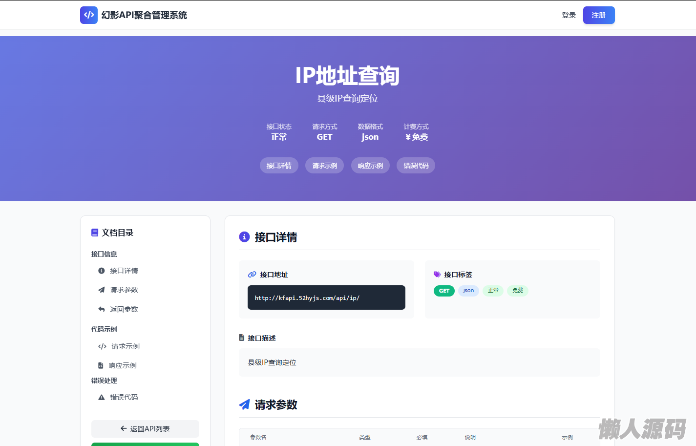Click the 类型 table column header
The image size is (696, 446).
pos(365,437)
